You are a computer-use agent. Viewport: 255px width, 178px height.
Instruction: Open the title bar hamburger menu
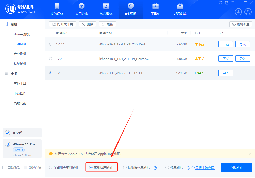point(233,3)
